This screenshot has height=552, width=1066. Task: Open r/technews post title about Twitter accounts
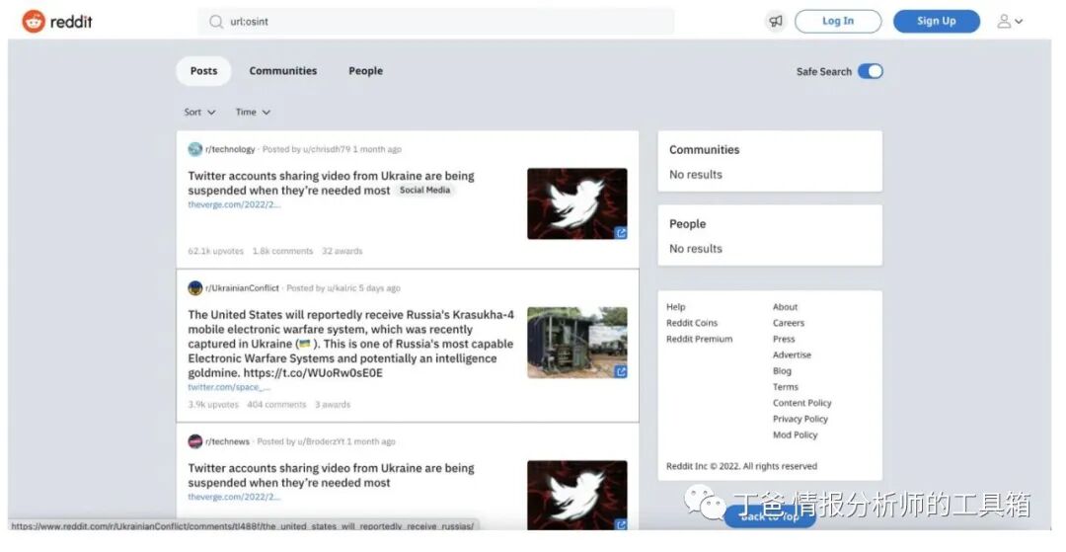pos(331,475)
